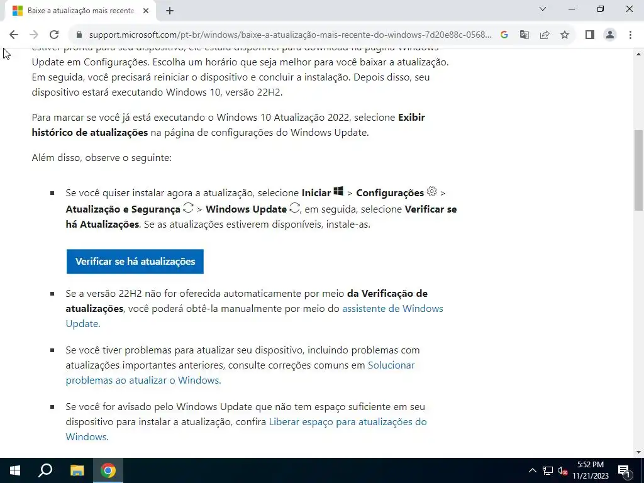The height and width of the screenshot is (483, 644).
Task: Click the Verificar se há atualizações button
Action: click(135, 261)
